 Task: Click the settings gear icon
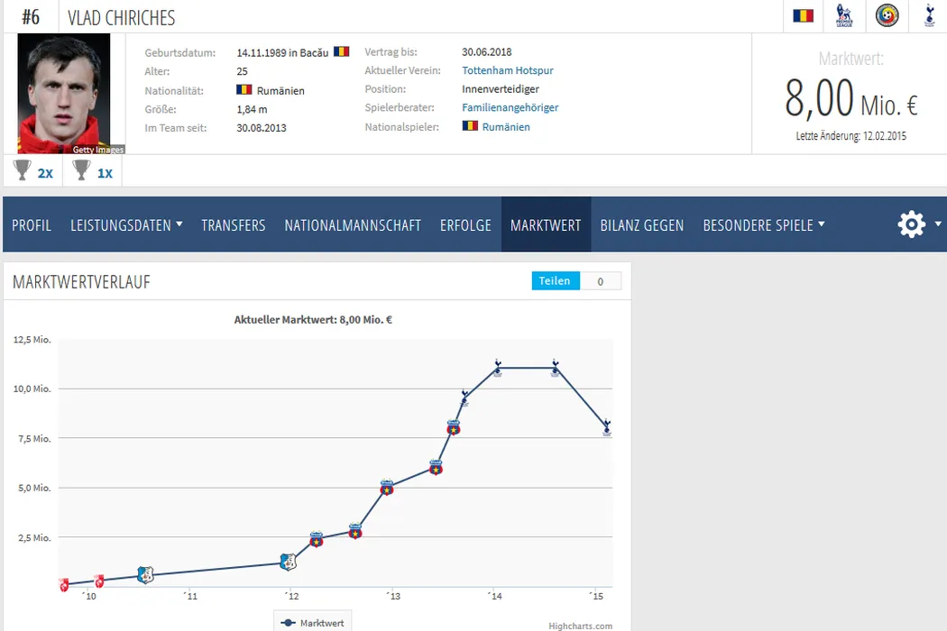(912, 224)
